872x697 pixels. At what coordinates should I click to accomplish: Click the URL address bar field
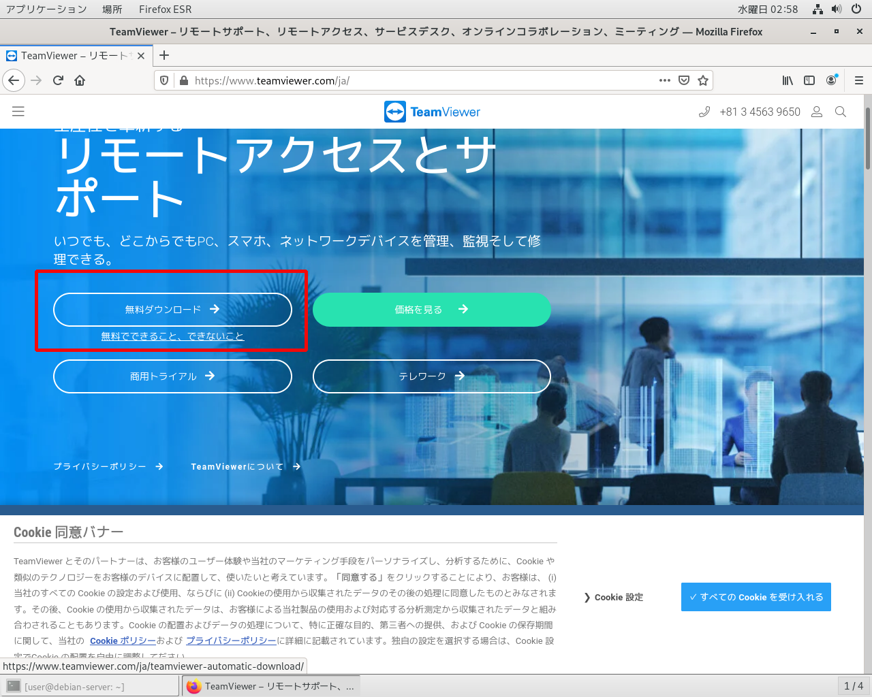pos(409,80)
